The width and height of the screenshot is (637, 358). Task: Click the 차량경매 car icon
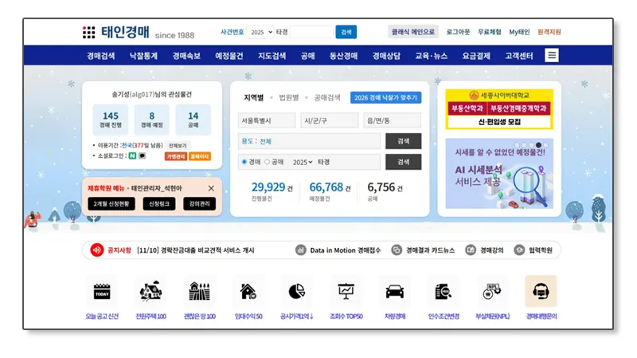[x=395, y=292]
